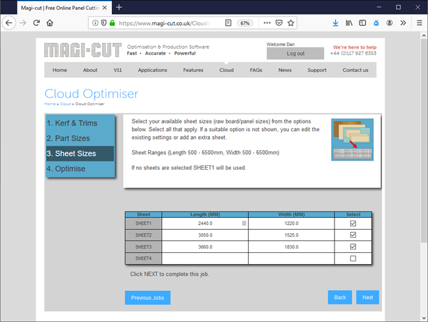Uncheck the SHEET2 select checkbox
Viewport: 428px width, 322px height.
pos(353,235)
